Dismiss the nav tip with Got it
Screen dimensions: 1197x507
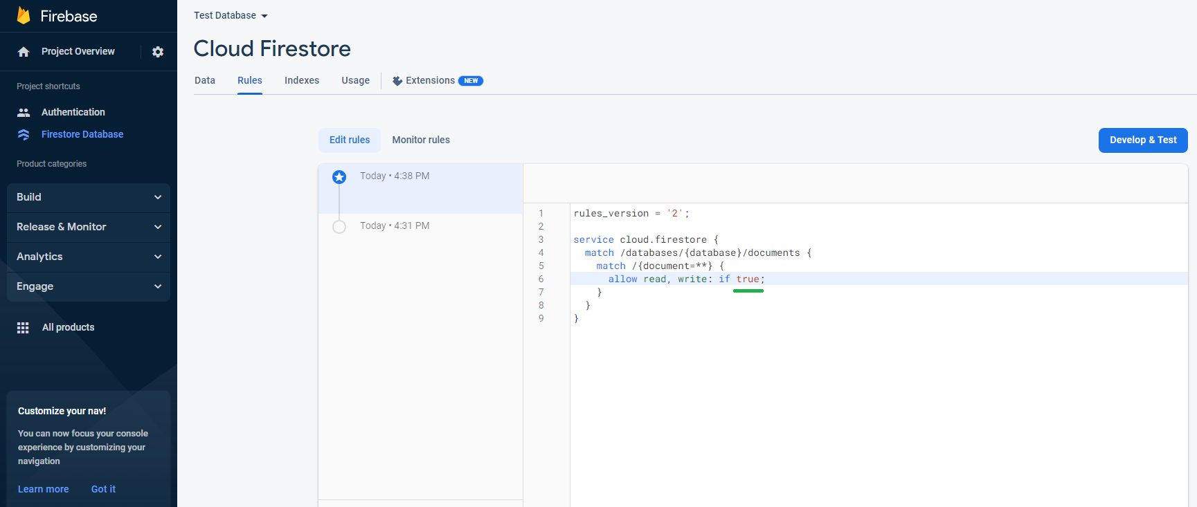[x=103, y=489]
